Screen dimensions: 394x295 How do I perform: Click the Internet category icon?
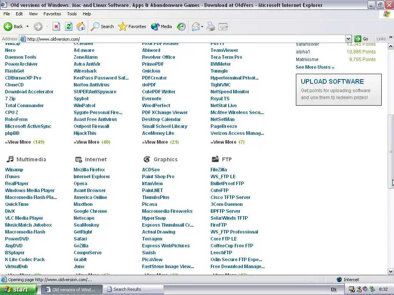tap(78, 159)
